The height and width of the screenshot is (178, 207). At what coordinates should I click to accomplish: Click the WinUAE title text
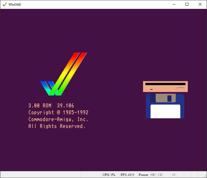[15, 5]
